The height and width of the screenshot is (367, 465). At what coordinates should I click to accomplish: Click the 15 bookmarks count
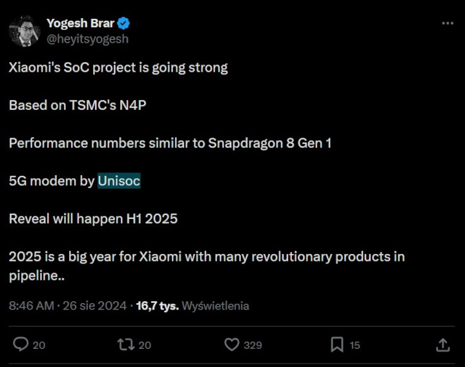coord(355,346)
